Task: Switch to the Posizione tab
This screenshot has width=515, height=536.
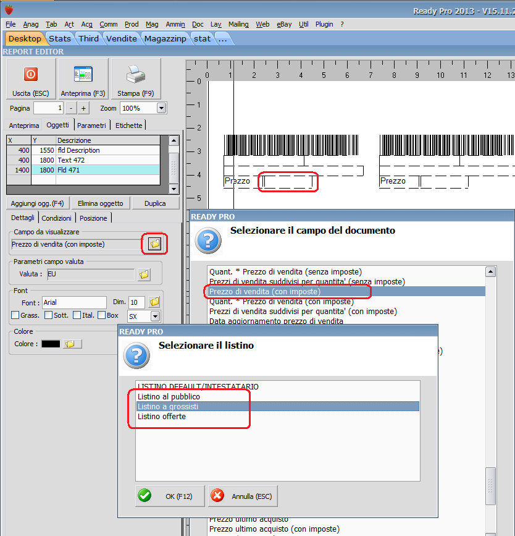Action: (x=93, y=218)
